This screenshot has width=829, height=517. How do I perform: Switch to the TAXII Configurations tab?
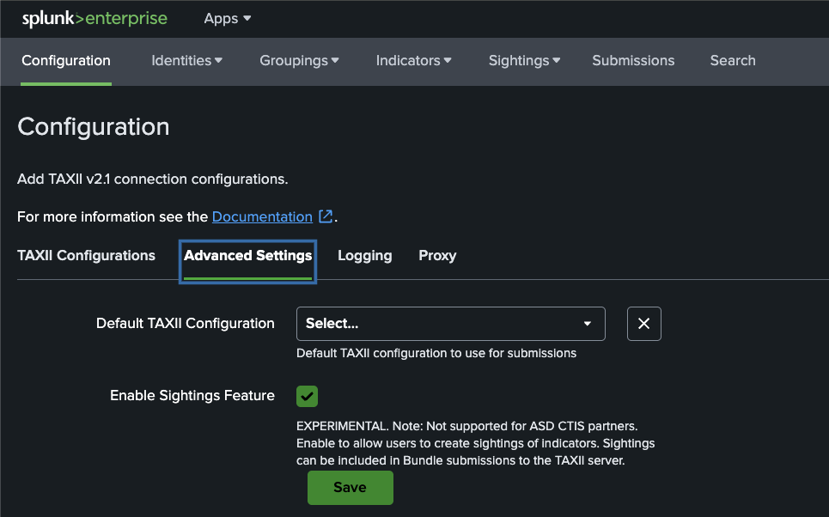pos(86,256)
